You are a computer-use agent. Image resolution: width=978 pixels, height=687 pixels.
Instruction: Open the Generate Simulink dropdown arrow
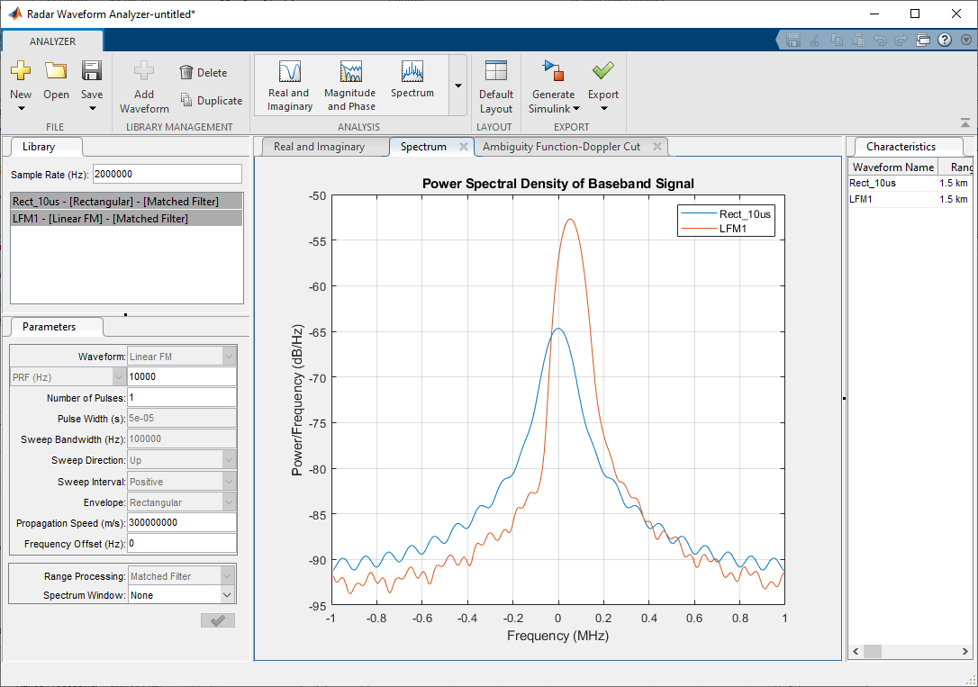tap(576, 108)
